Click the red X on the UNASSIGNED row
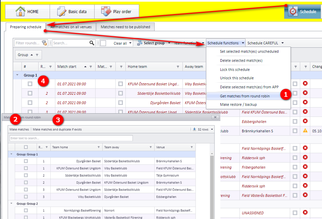 [305, 212]
